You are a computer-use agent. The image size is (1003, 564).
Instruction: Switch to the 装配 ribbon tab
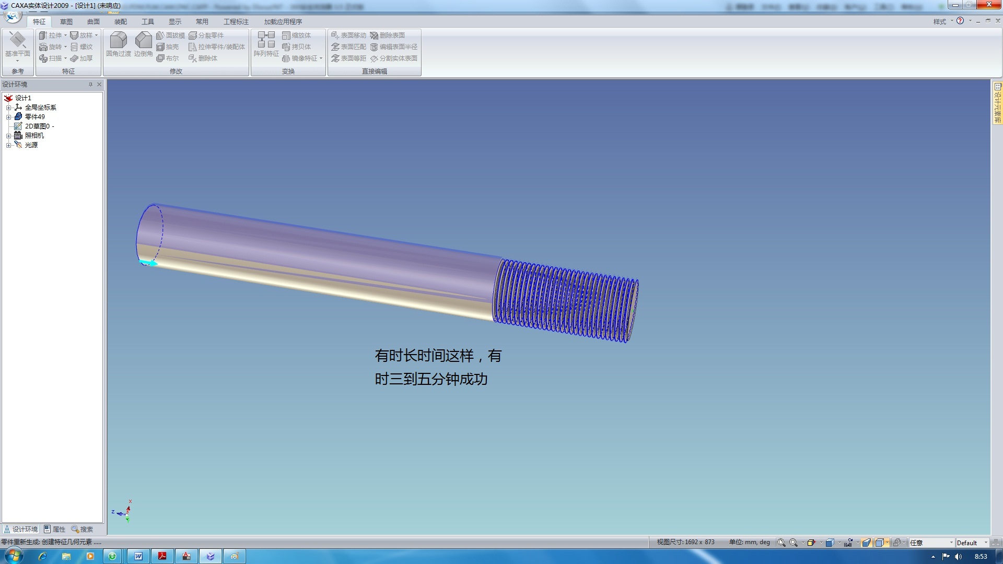[x=121, y=21]
